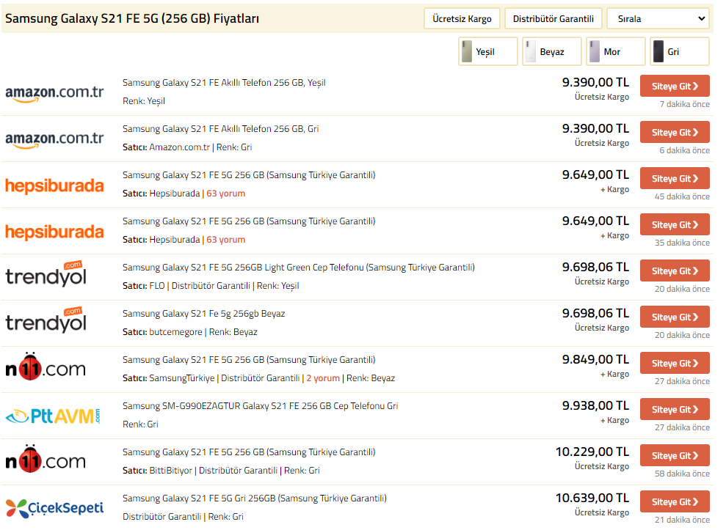Open ÇiçekSepeti 5G Gri 256GB listing title
The image size is (726, 530).
[x=255, y=498]
